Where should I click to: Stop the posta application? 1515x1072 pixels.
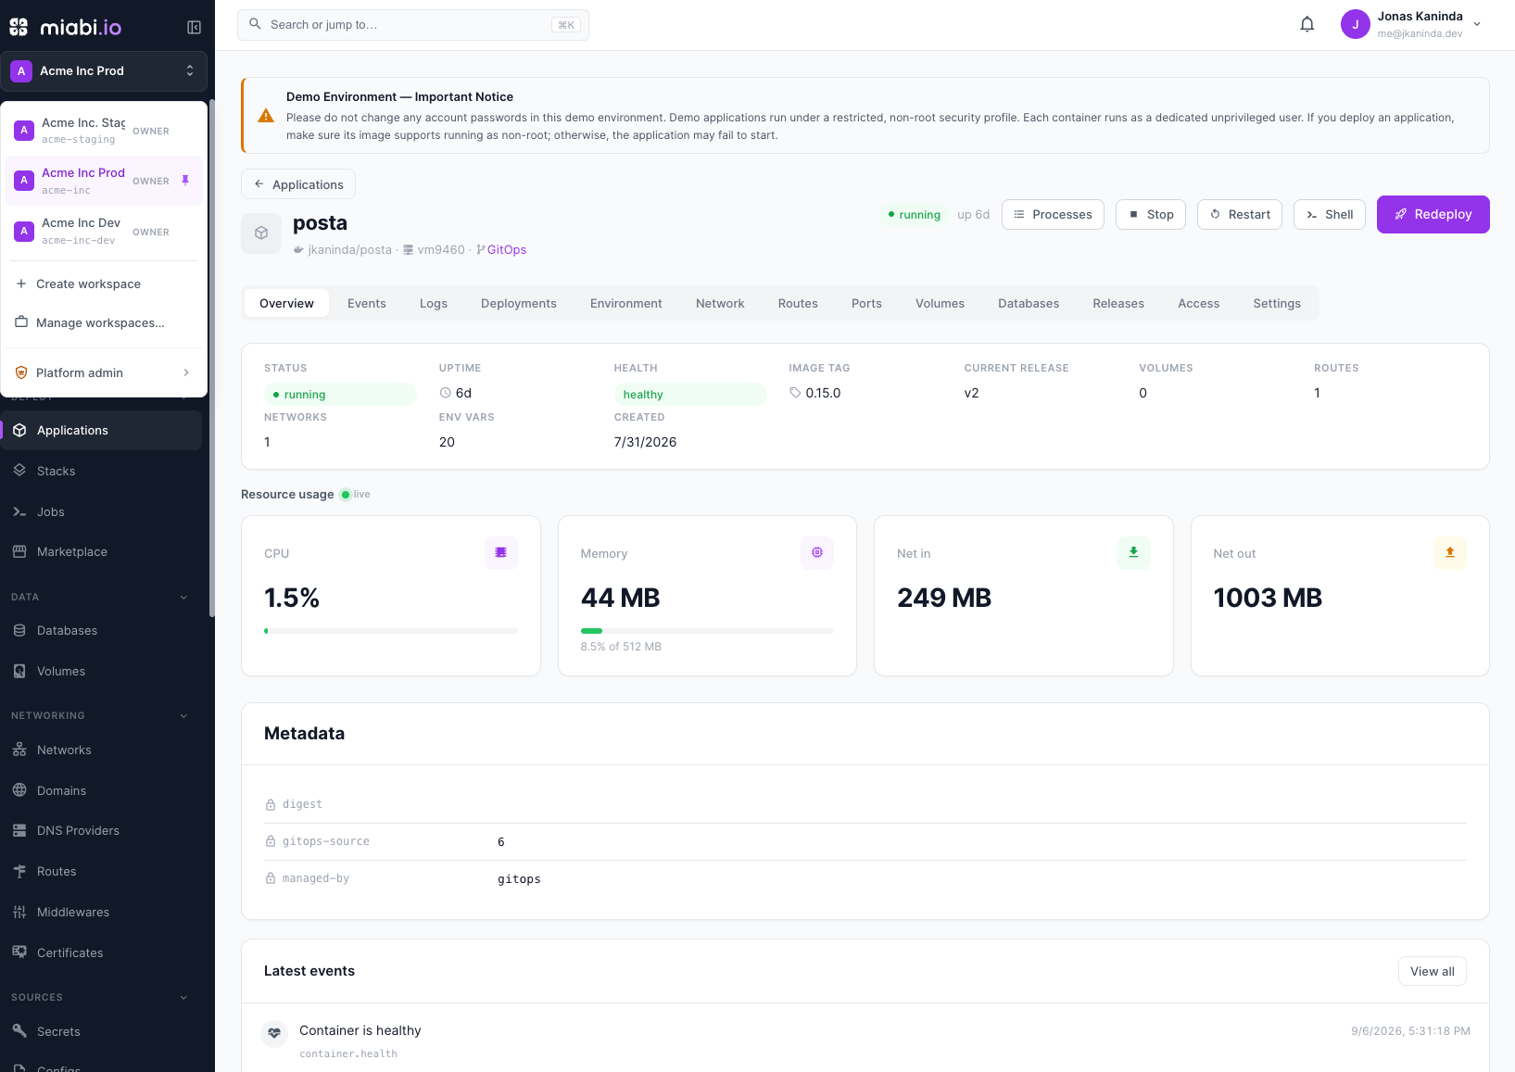coord(1151,214)
